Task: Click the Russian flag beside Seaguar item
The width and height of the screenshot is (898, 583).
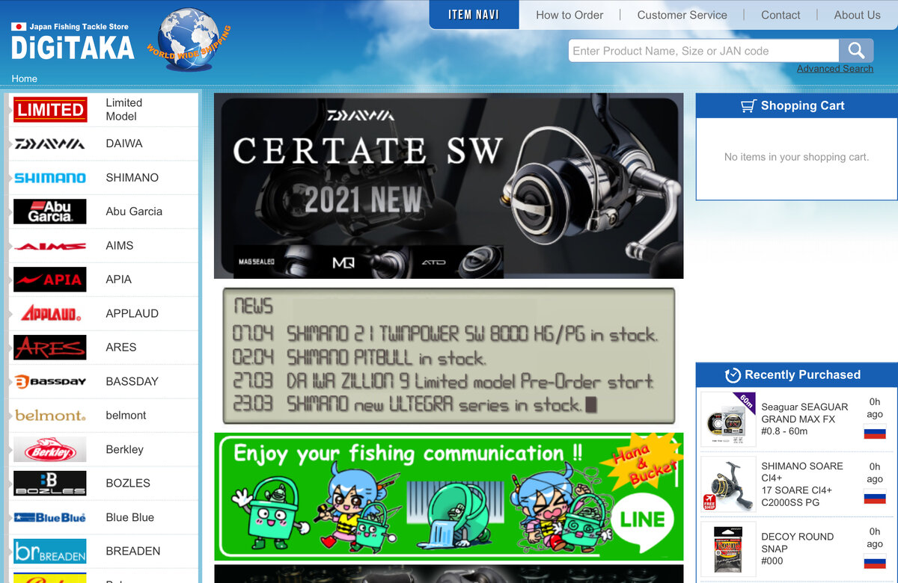Action: (x=875, y=432)
